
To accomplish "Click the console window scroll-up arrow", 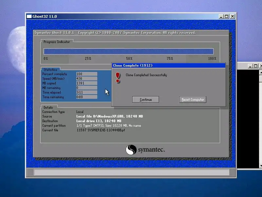I will pyautogui.click(x=261, y=73).
